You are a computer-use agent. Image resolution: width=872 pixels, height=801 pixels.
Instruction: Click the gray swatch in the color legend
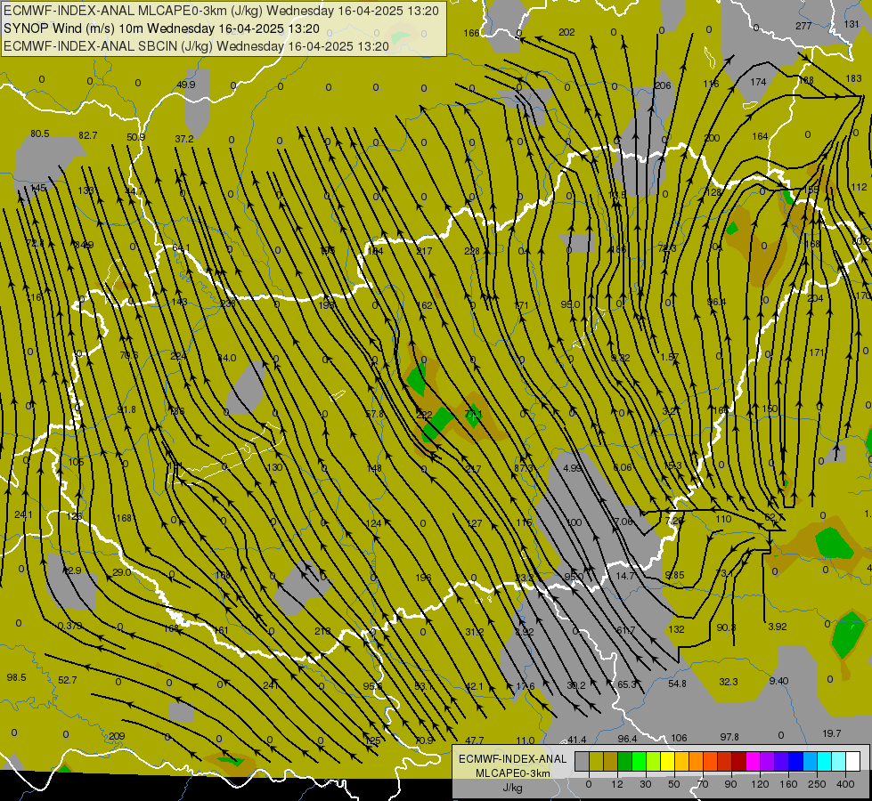[x=582, y=761]
